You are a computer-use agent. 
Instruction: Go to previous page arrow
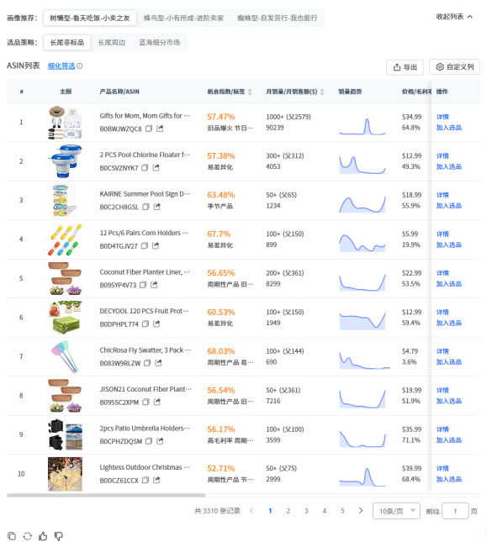click(x=251, y=511)
